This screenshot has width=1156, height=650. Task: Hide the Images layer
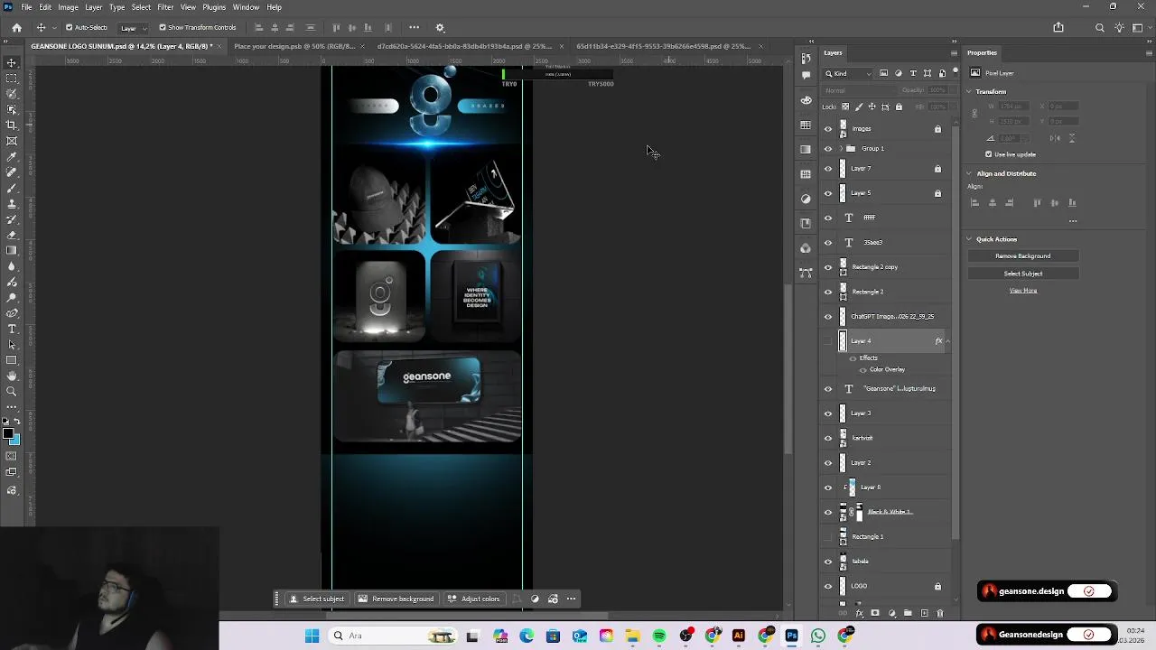click(828, 129)
